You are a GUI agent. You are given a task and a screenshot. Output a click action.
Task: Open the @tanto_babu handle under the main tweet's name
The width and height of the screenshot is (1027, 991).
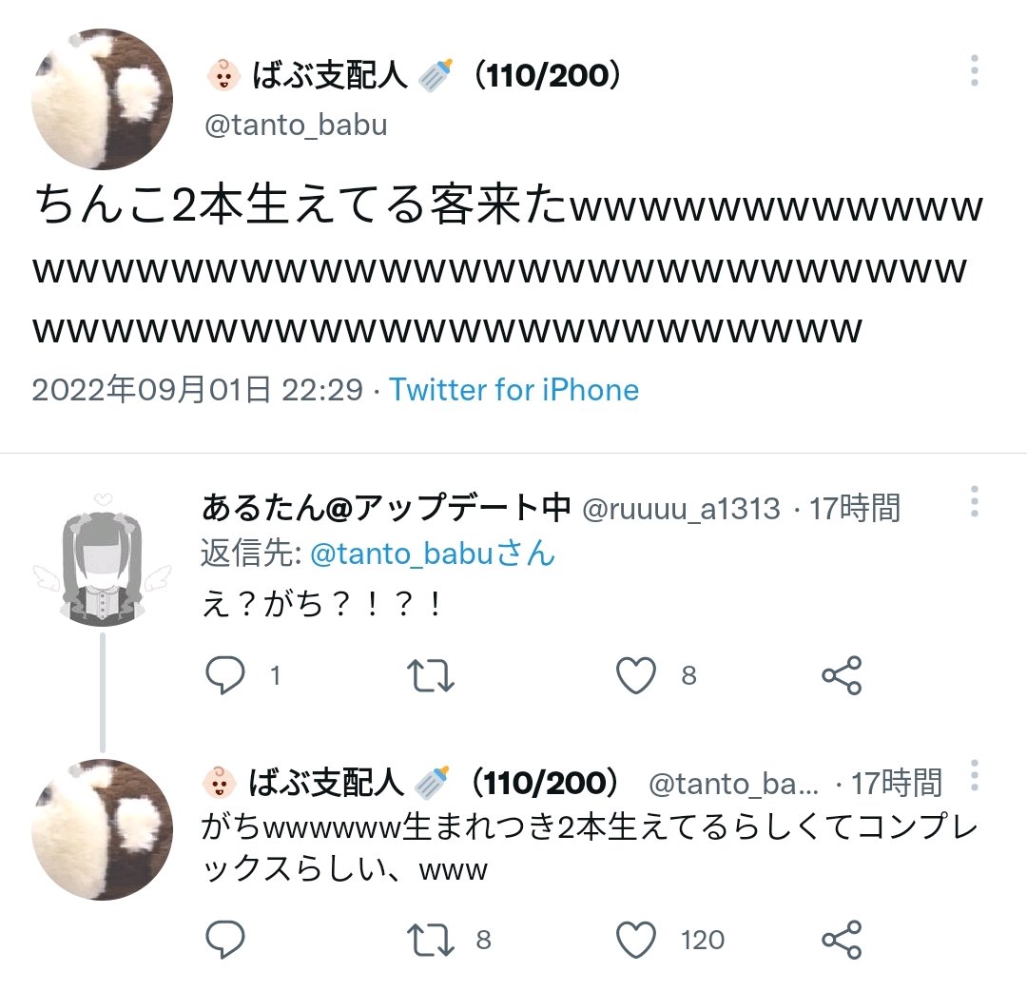tap(296, 126)
